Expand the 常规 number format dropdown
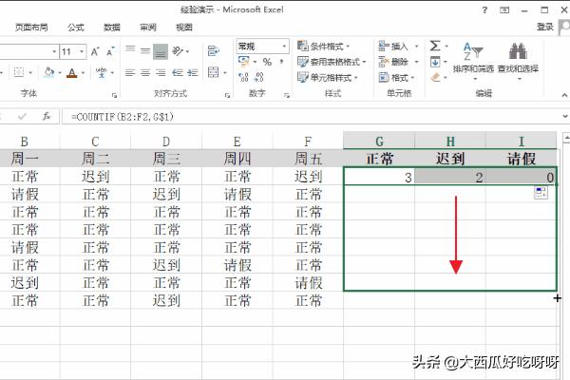The height and width of the screenshot is (380, 570). point(284,46)
